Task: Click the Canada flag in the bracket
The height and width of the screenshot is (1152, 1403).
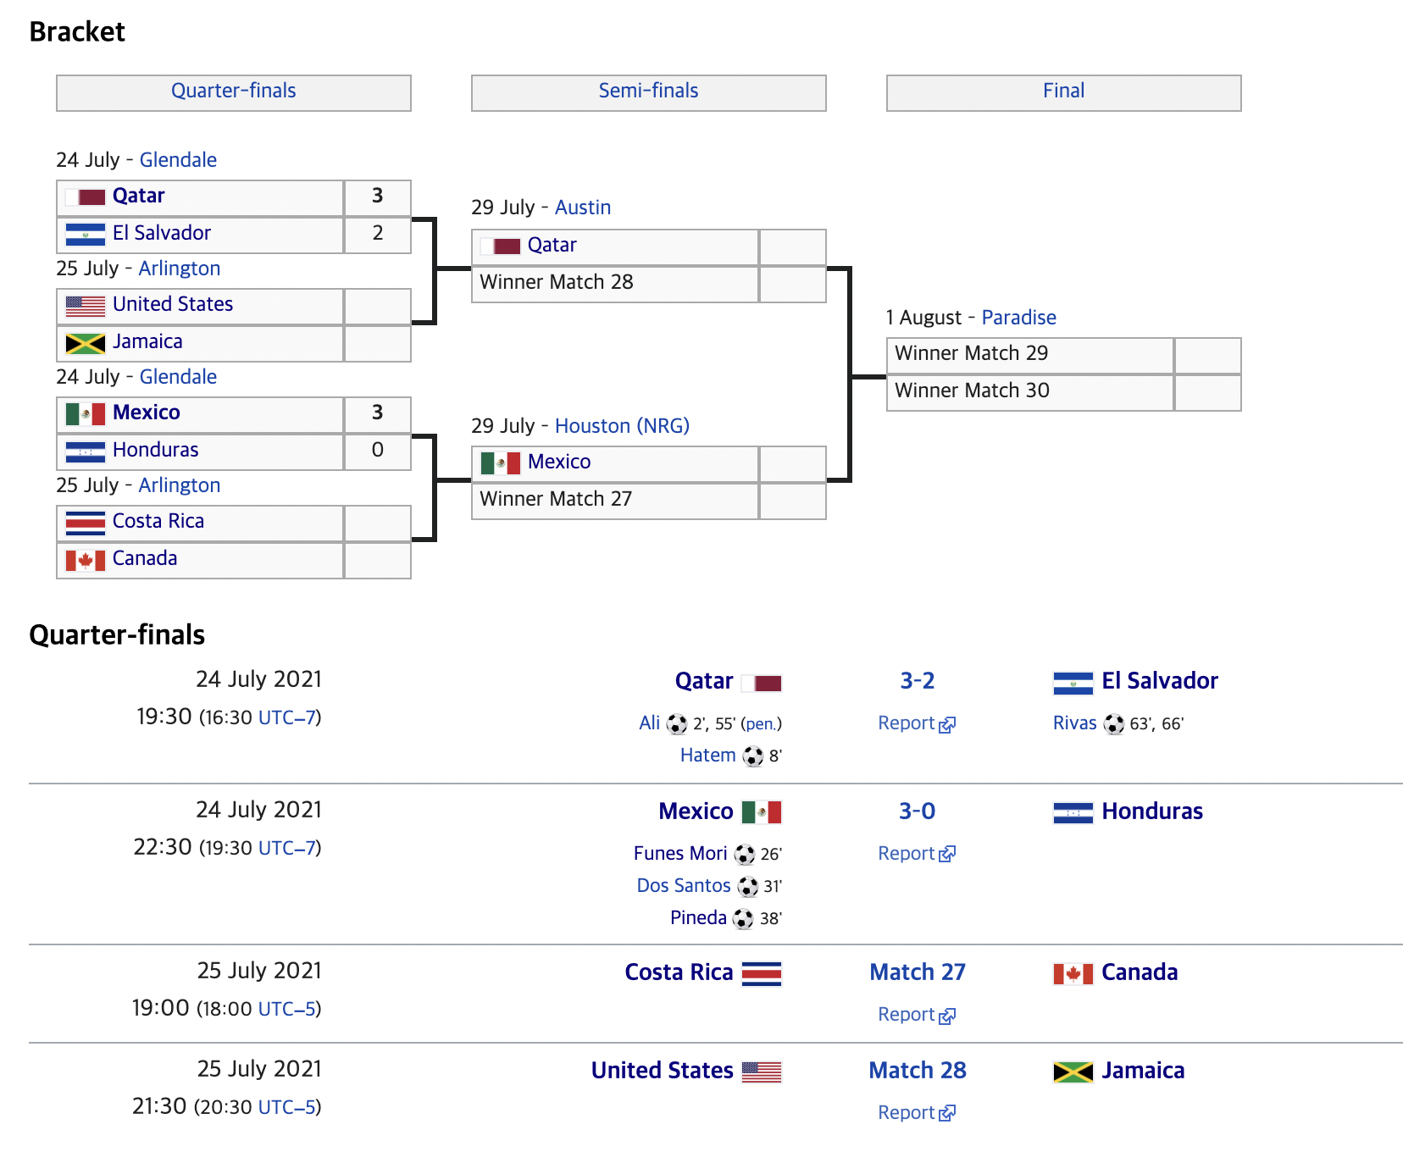Action: pos(86,560)
